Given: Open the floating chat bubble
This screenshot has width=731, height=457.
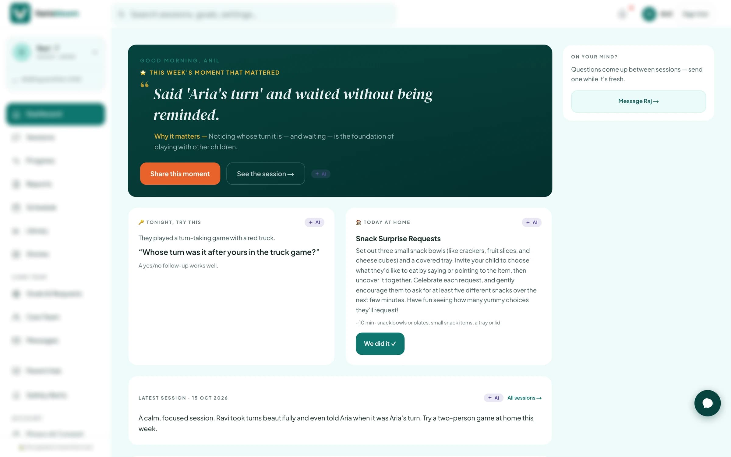Looking at the screenshot, I should (707, 403).
